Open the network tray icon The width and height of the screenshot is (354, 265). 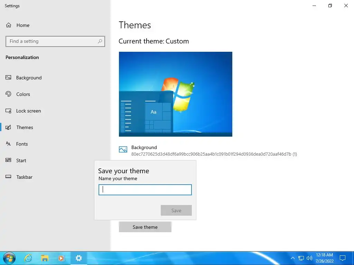point(301,258)
